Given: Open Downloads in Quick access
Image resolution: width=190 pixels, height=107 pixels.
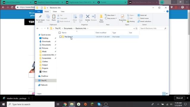Looking at the screenshot, I should tap(46, 42).
